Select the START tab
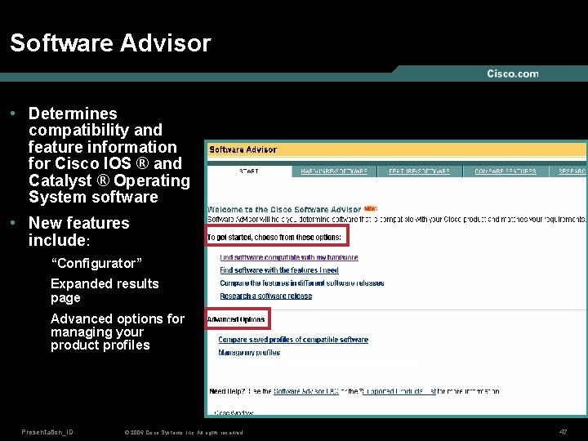Viewport: 588px width, 441px height. pyautogui.click(x=249, y=171)
